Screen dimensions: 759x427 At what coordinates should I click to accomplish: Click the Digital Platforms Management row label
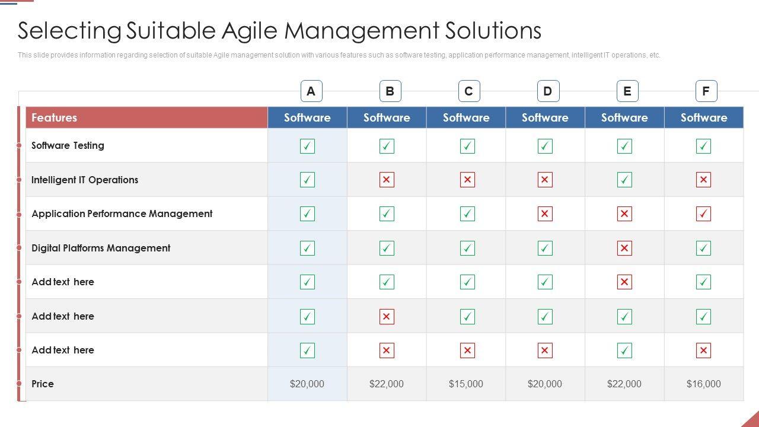tap(101, 248)
